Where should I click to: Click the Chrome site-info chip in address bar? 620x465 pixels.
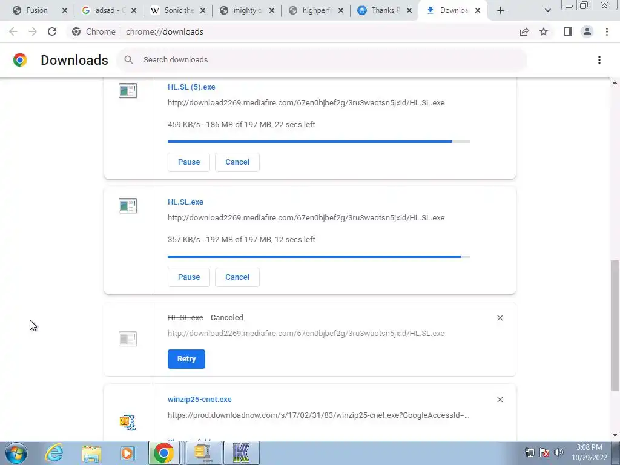coord(94,31)
